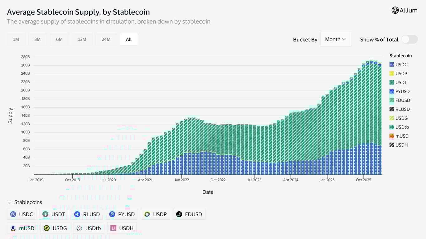Click the PYUSD PayPal icon

[112, 214]
